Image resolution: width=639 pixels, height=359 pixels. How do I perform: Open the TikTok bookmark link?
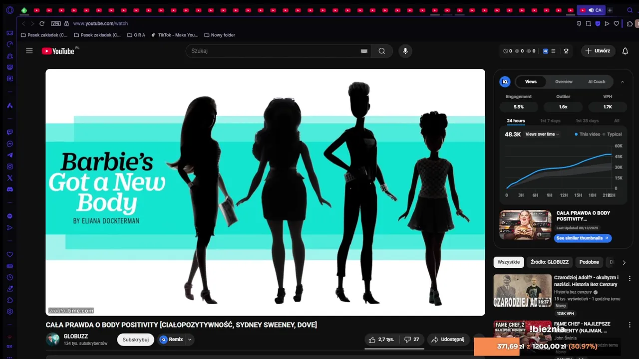[x=175, y=35]
